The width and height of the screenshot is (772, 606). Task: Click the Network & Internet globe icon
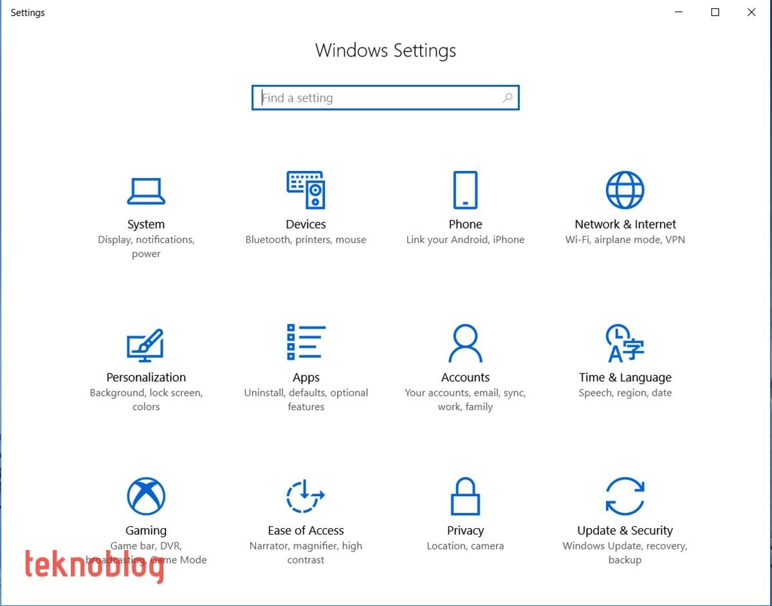click(x=625, y=190)
